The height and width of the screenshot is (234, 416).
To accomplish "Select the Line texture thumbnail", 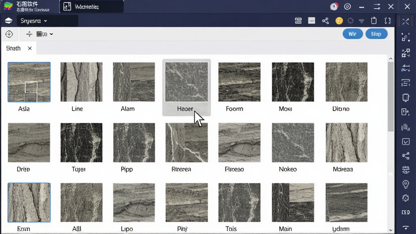I will (81, 82).
